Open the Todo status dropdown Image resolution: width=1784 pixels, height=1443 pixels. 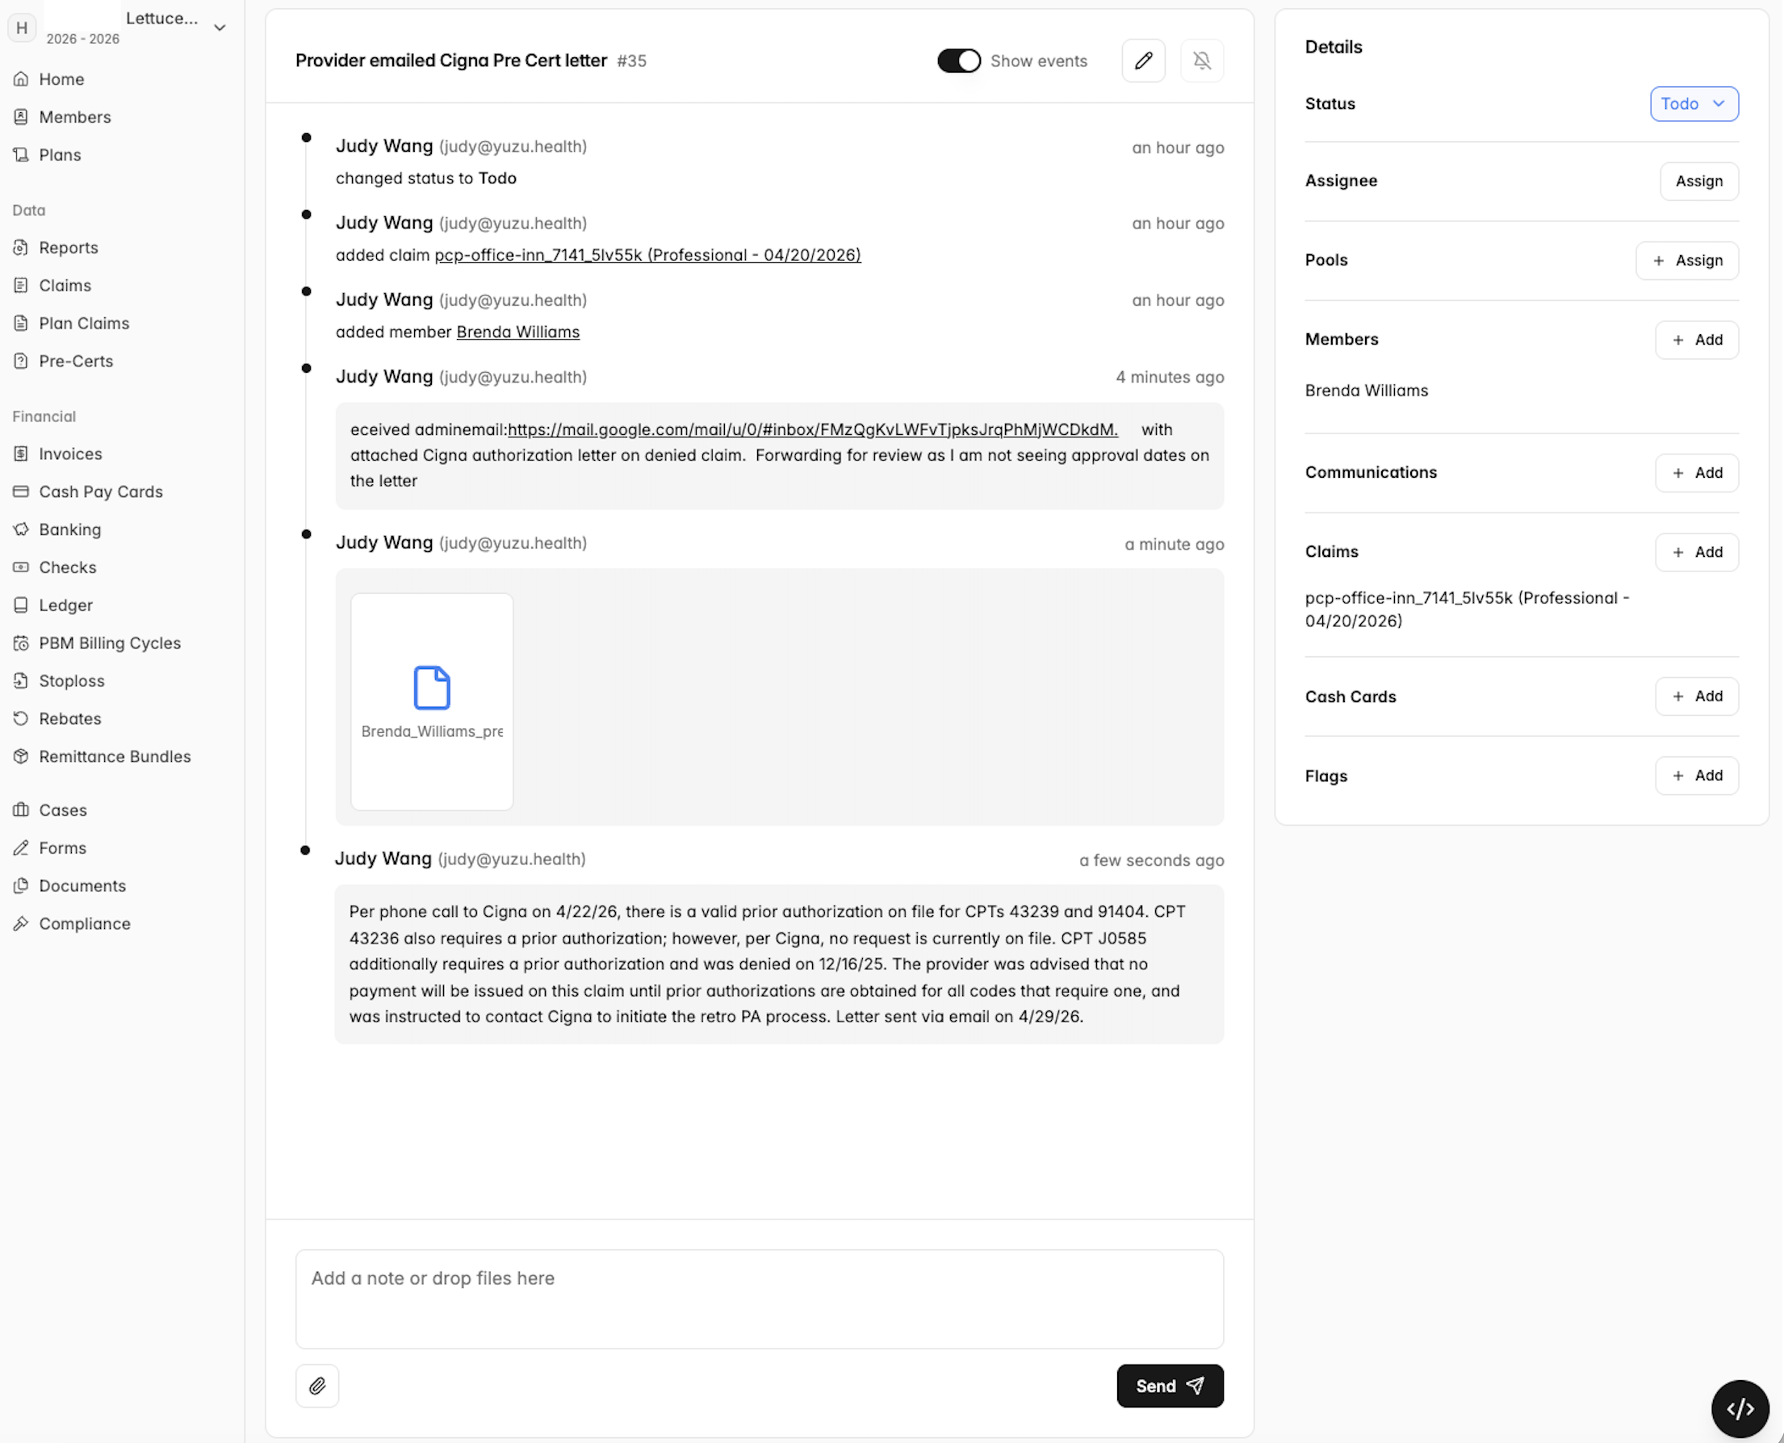1694,104
